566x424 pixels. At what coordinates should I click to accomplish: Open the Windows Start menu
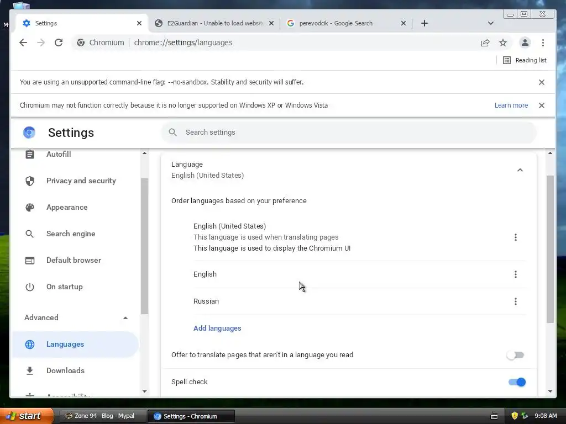[x=26, y=416]
